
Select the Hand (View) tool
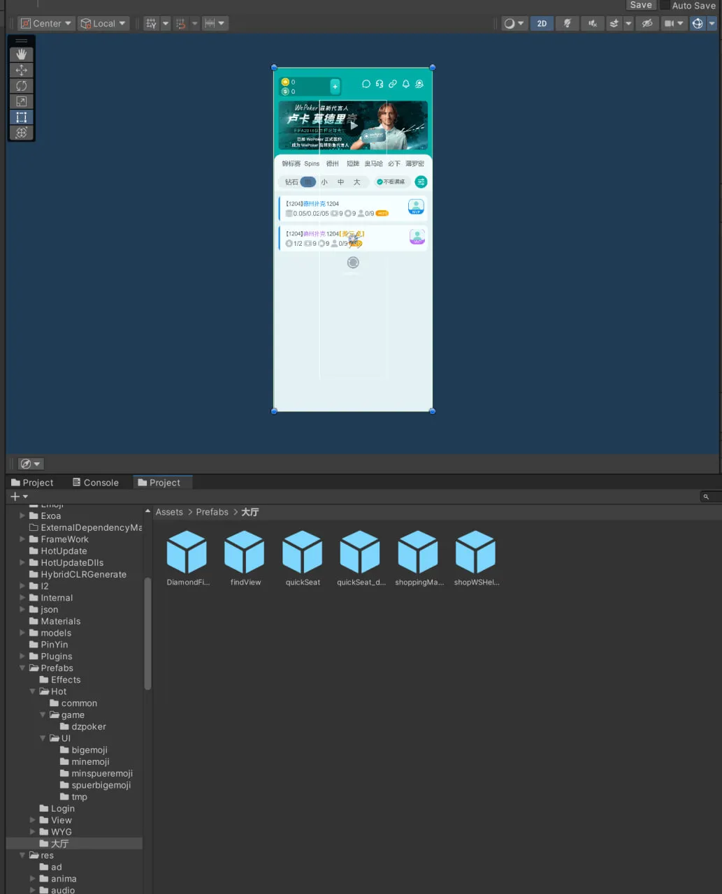click(22, 54)
